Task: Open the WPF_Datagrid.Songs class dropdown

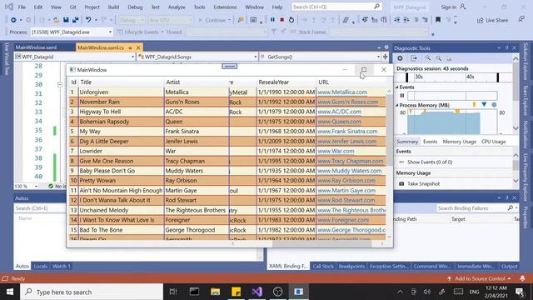Action: 256,57
